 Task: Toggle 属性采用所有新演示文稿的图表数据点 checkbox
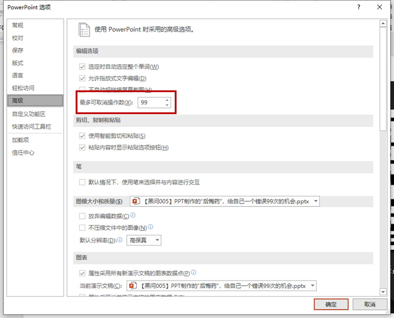[82, 273]
